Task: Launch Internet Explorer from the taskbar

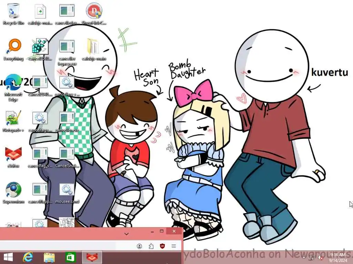Action: (x=28, y=257)
